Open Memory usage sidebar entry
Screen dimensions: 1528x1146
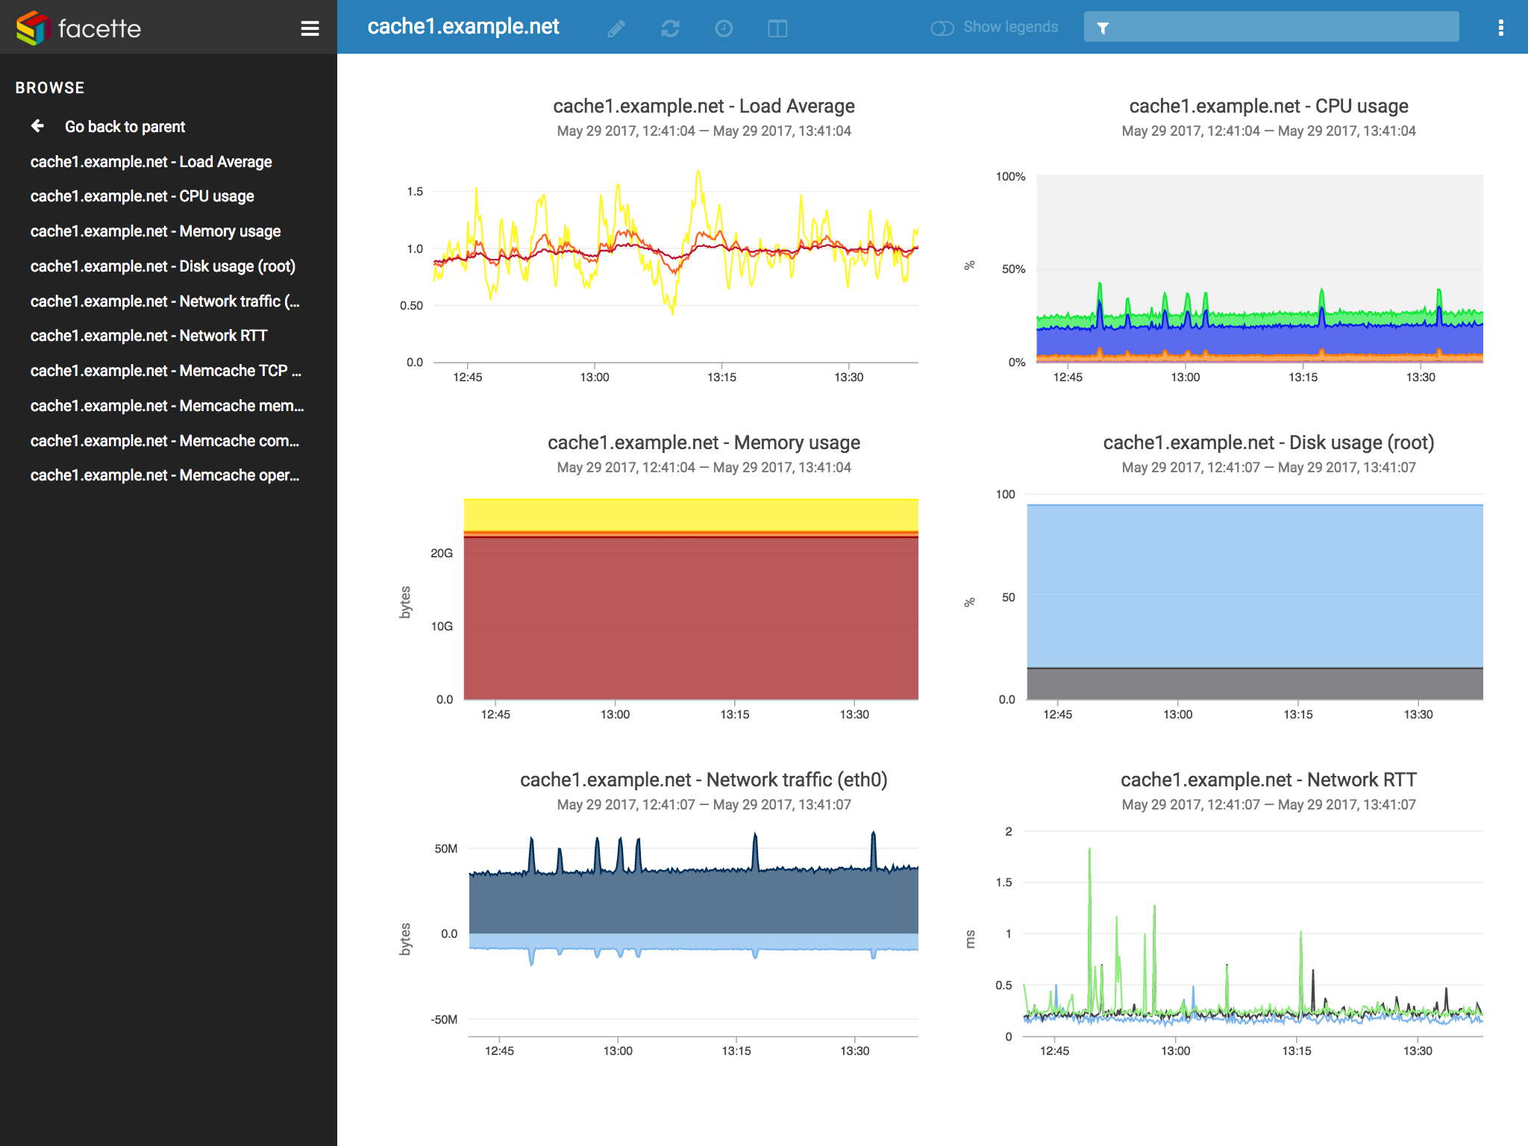pyautogui.click(x=155, y=231)
